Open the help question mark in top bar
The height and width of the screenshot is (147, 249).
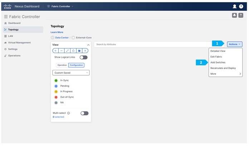[241, 6]
